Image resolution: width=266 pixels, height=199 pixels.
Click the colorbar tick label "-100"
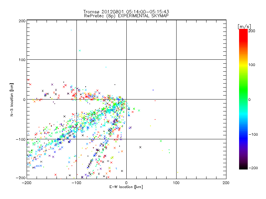253,134
